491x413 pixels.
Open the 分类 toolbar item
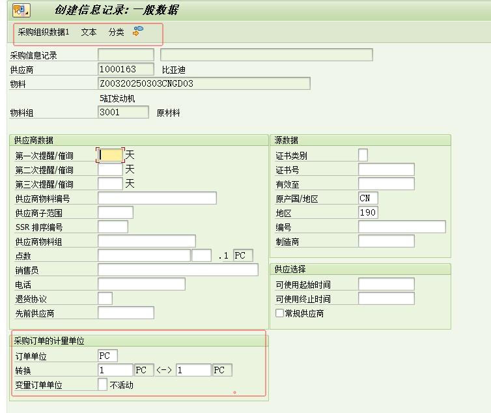pyautogui.click(x=116, y=32)
